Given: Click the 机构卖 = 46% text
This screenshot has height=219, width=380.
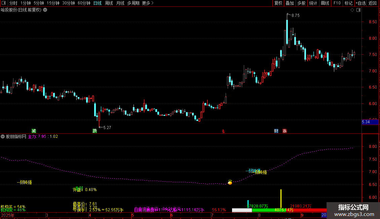Looking at the screenshot, I should click(13, 210).
